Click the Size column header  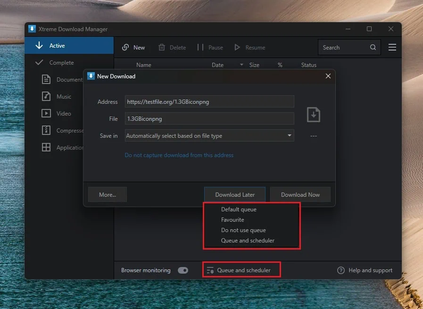pos(254,65)
